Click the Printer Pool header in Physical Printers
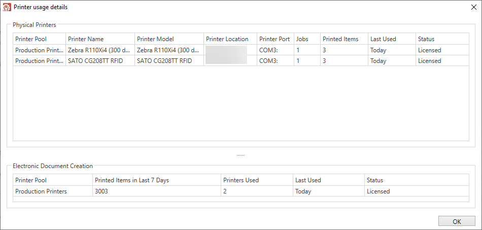This screenshot has width=482, height=230. [x=40, y=39]
